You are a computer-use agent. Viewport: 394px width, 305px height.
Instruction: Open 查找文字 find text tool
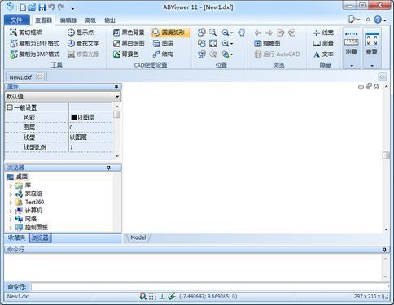[x=83, y=43]
